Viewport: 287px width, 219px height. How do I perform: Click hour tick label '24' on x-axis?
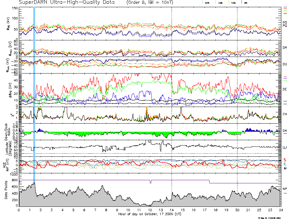pos(281,210)
